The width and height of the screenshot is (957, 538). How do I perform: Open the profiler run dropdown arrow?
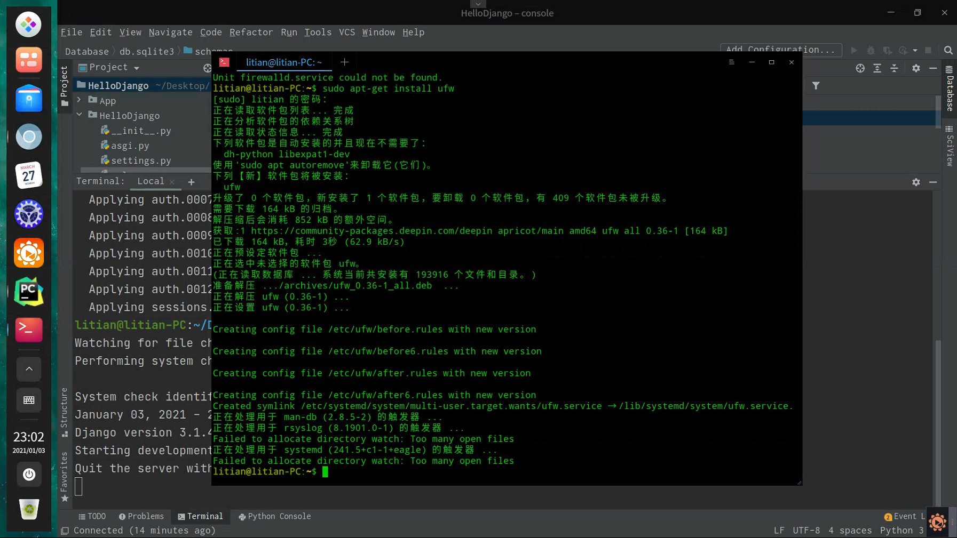pyautogui.click(x=915, y=51)
